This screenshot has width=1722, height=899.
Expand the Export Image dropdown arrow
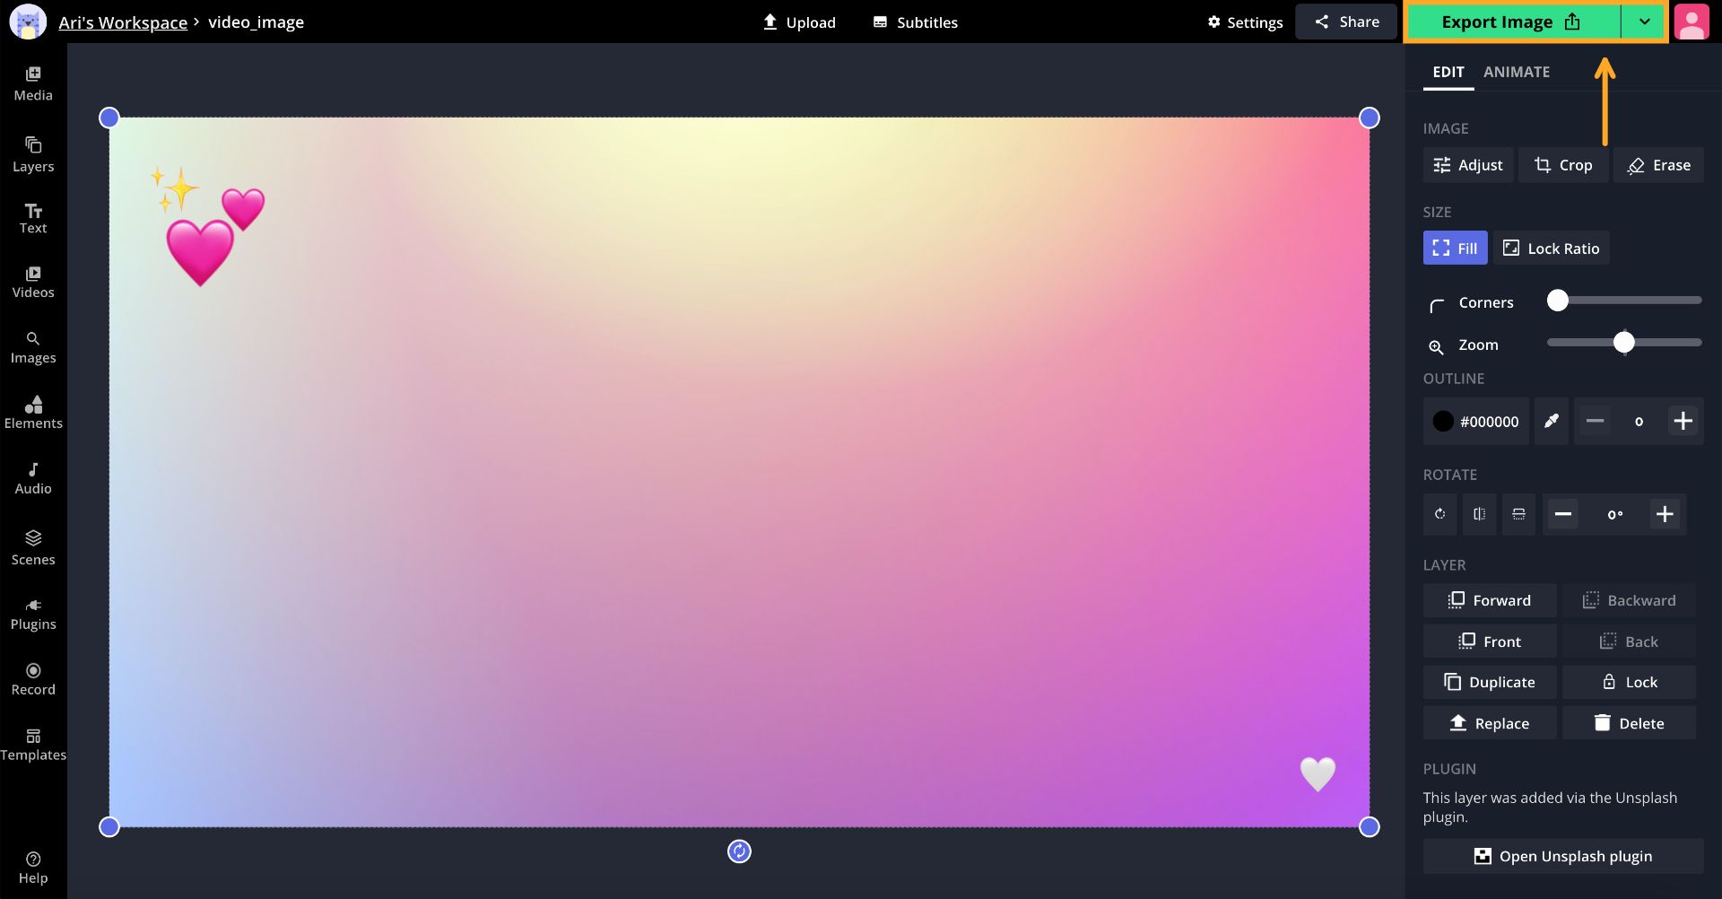tap(1644, 22)
